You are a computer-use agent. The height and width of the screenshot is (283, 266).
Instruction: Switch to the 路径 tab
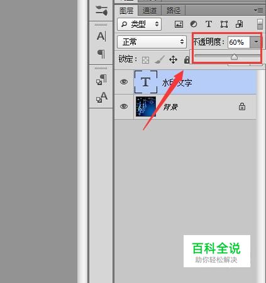(174, 11)
